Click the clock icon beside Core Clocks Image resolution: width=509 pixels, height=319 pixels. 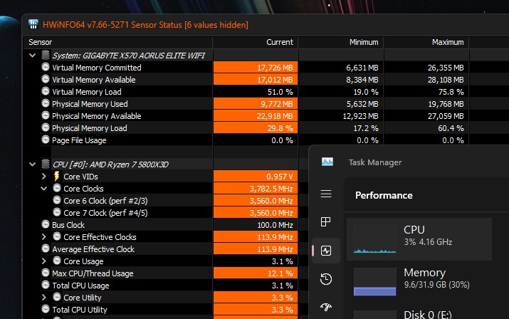[x=57, y=188]
